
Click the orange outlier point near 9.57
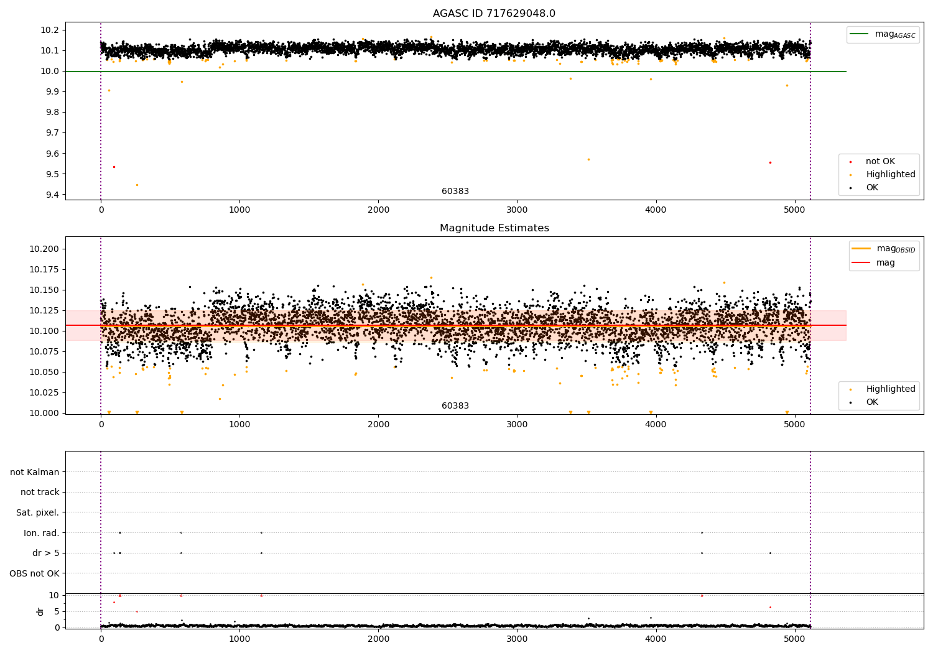588,159
